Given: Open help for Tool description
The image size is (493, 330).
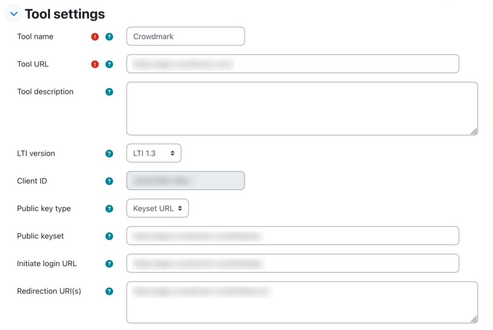Looking at the screenshot, I should coord(109,92).
